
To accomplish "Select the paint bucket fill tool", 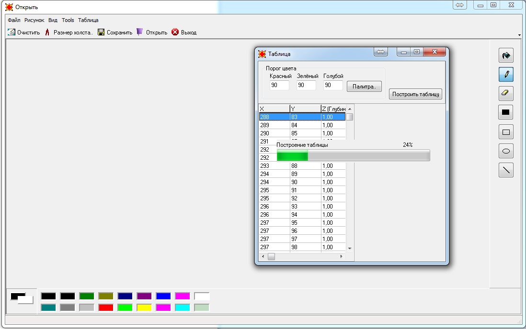I will [506, 55].
